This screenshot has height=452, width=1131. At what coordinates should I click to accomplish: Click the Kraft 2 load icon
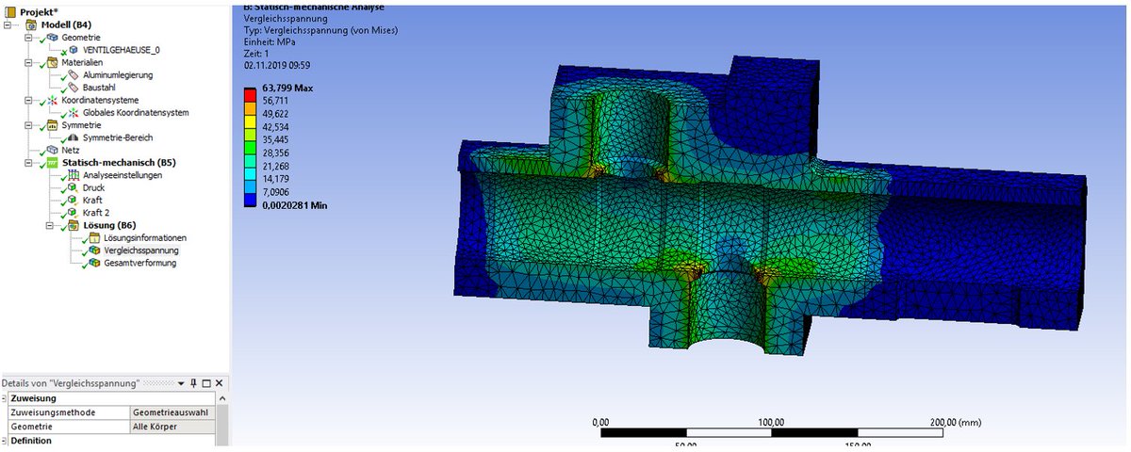pyautogui.click(x=74, y=213)
